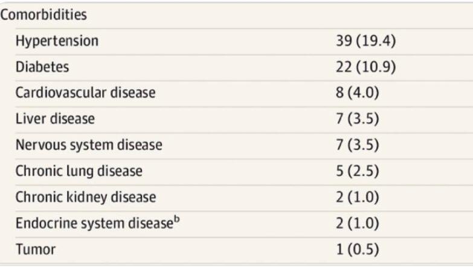The image size is (473, 267).
Task: Select the Chronic kidney disease label
Action: [x=86, y=196]
